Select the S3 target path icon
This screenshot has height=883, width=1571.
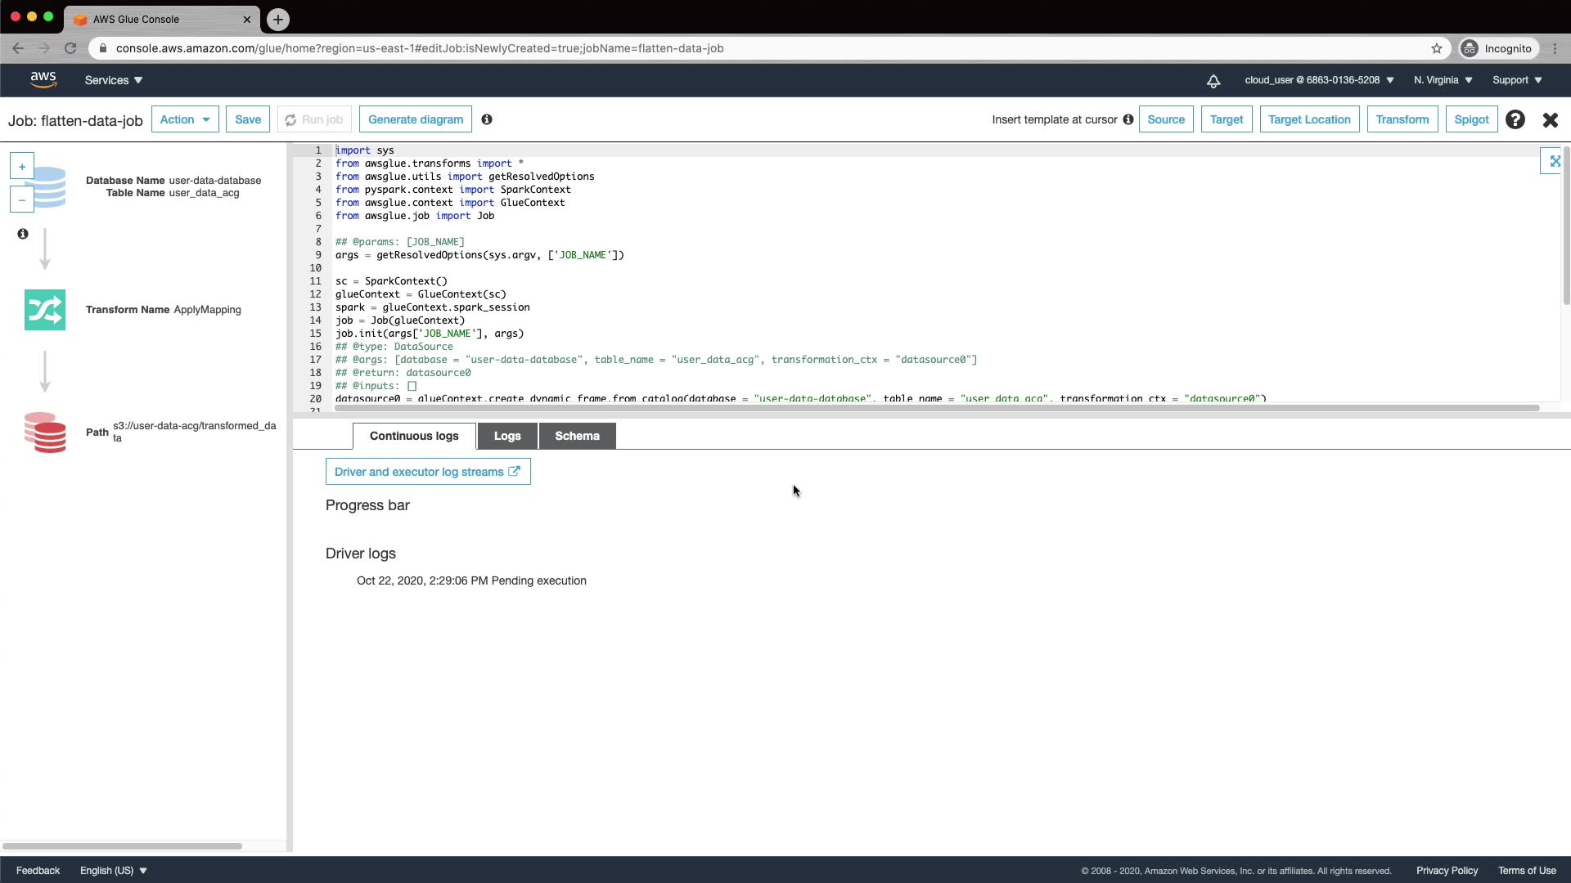pos(45,433)
